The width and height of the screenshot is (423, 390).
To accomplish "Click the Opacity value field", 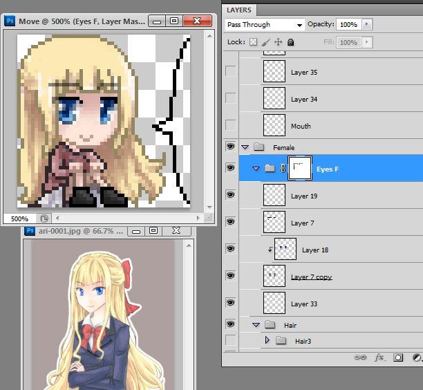I will (x=349, y=24).
